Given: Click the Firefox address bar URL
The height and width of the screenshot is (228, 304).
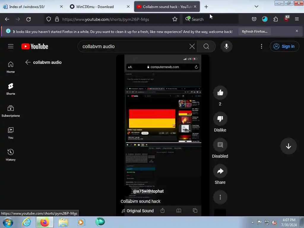Looking at the screenshot, I should tap(106, 19).
